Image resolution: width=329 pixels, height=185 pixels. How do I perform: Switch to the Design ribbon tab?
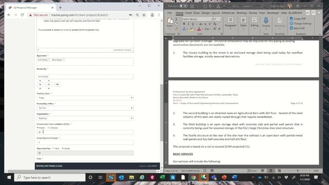click(x=206, y=13)
